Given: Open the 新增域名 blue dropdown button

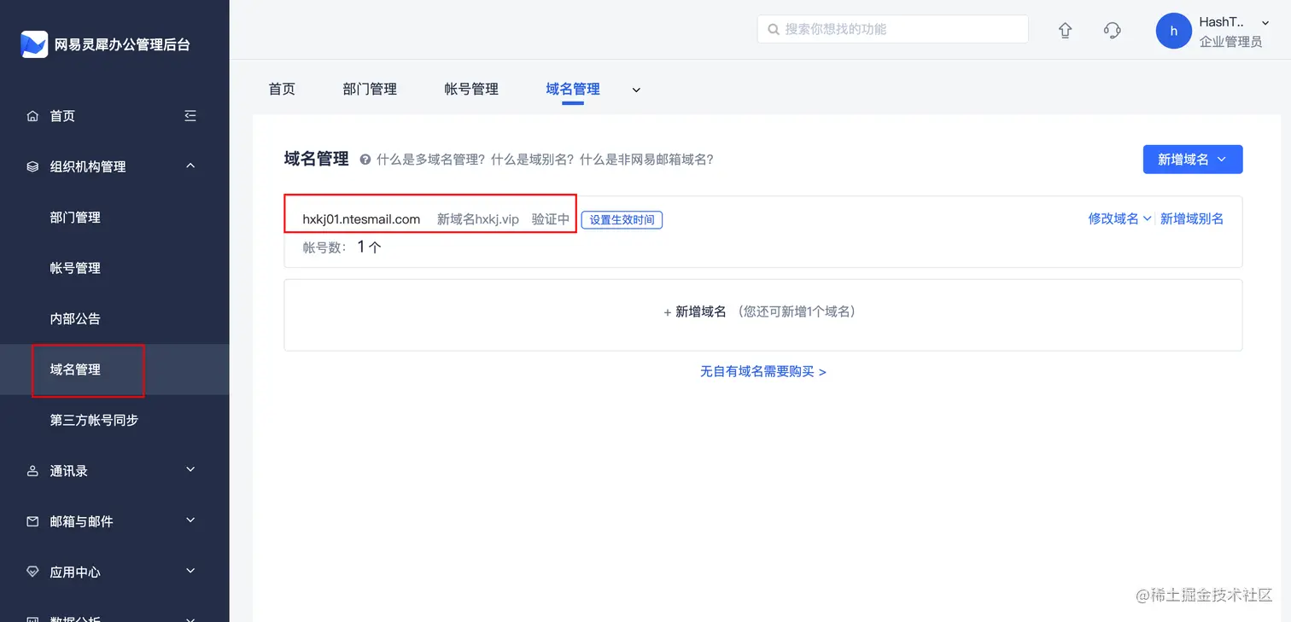Looking at the screenshot, I should pos(1193,160).
